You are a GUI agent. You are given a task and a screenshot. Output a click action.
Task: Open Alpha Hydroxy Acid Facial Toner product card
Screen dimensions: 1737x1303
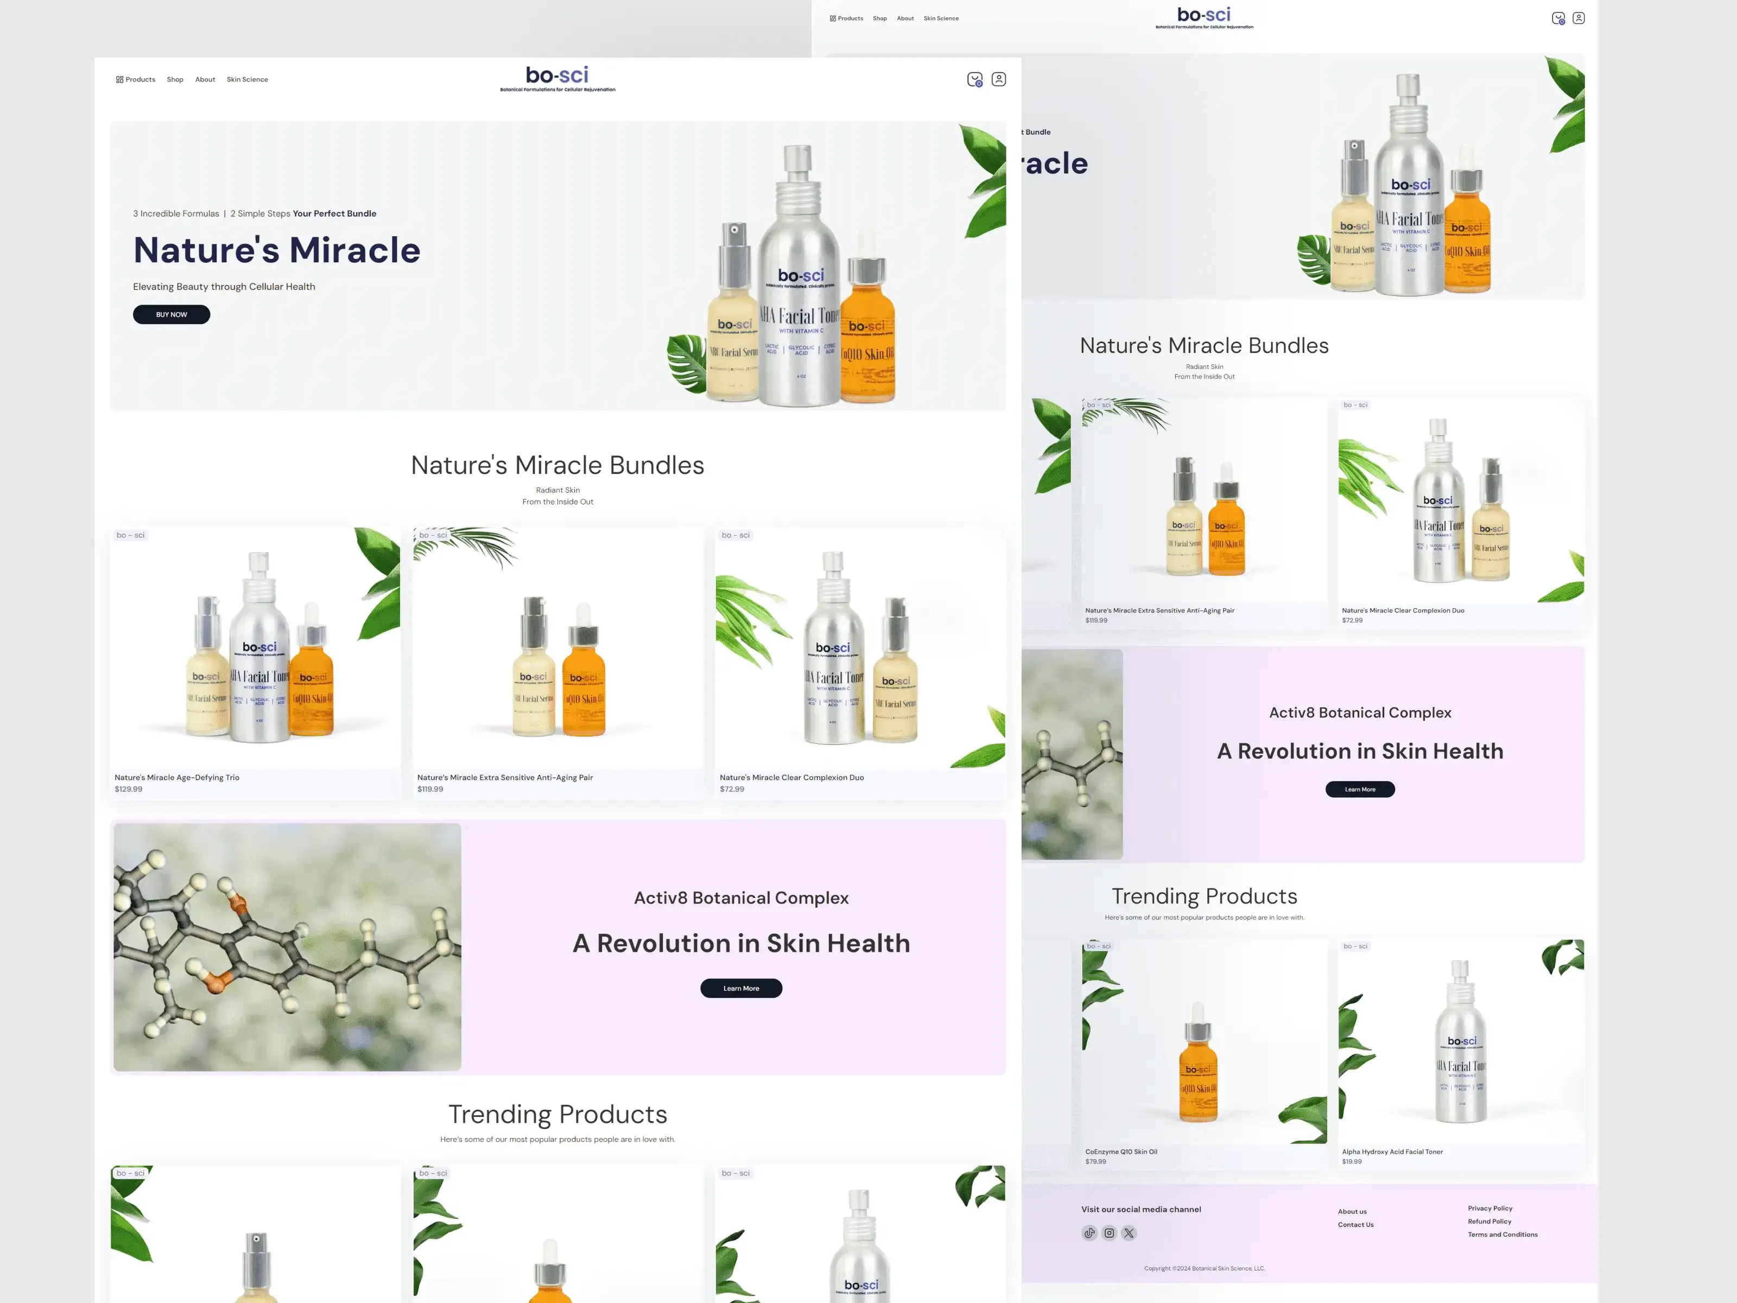[x=1461, y=1053]
